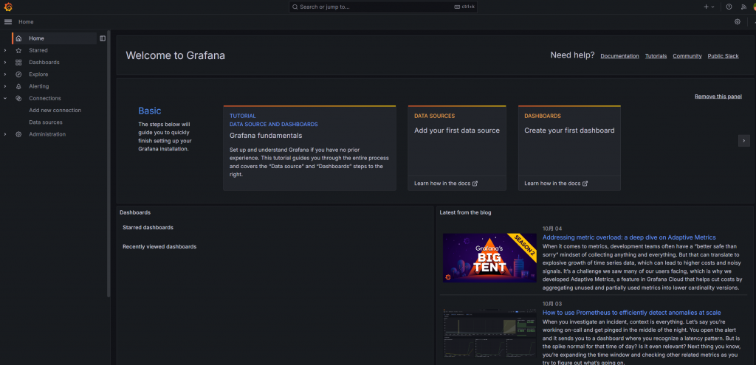Click the Basic heading text
The image size is (756, 365).
pyautogui.click(x=149, y=111)
